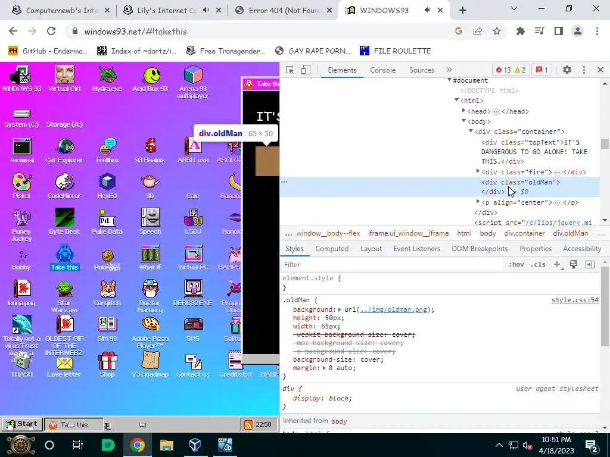Open System (C:) drive icon
This screenshot has width=610, height=457.
[22, 118]
